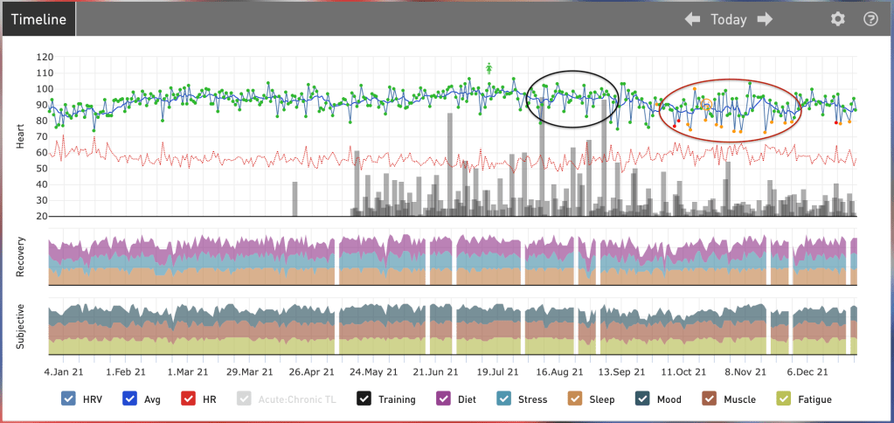This screenshot has height=423, width=894.
Task: Click the Today label in header
Action: 729,19
